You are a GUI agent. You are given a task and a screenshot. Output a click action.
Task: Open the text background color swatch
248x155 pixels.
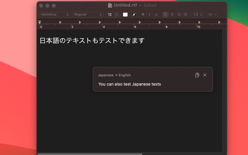point(134,15)
